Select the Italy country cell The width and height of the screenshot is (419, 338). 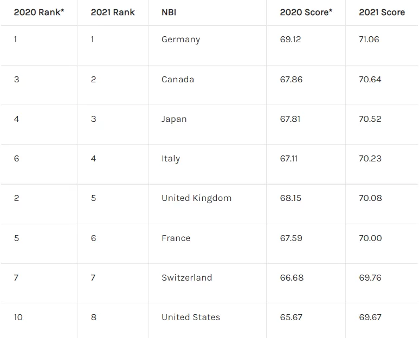point(171,159)
